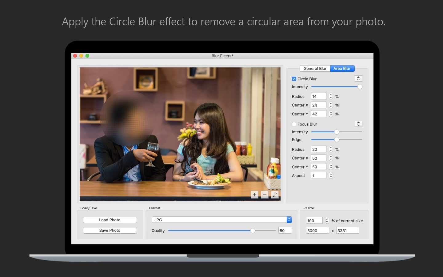This screenshot has width=443, height=277.
Task: Click the Quality slider handle
Action: coord(253,231)
